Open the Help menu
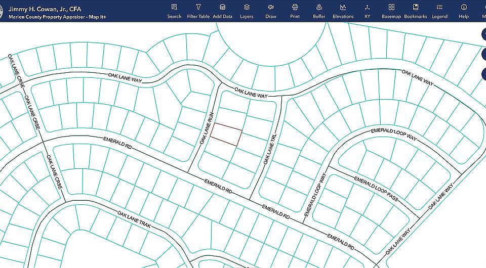486x268 pixels. (x=464, y=12)
